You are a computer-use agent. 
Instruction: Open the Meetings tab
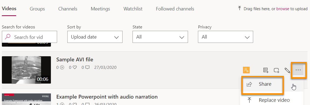click(100, 9)
